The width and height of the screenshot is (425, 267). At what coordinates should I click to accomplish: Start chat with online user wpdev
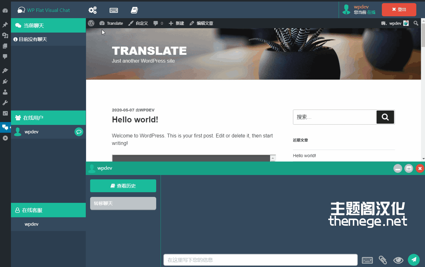(79, 132)
